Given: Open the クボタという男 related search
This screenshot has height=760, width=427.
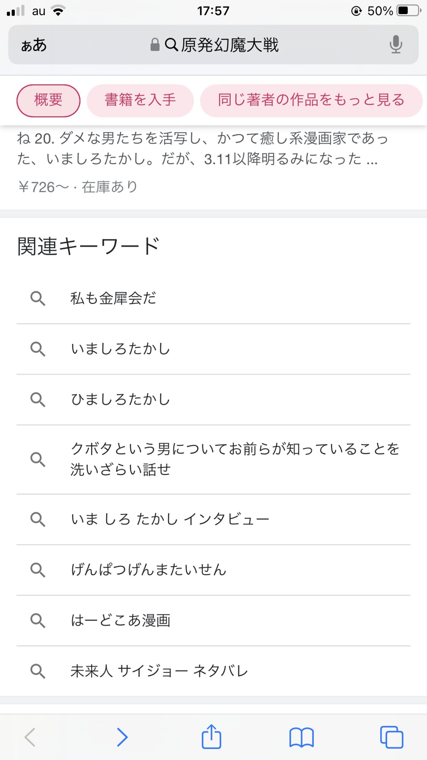Looking at the screenshot, I should click(x=235, y=459).
